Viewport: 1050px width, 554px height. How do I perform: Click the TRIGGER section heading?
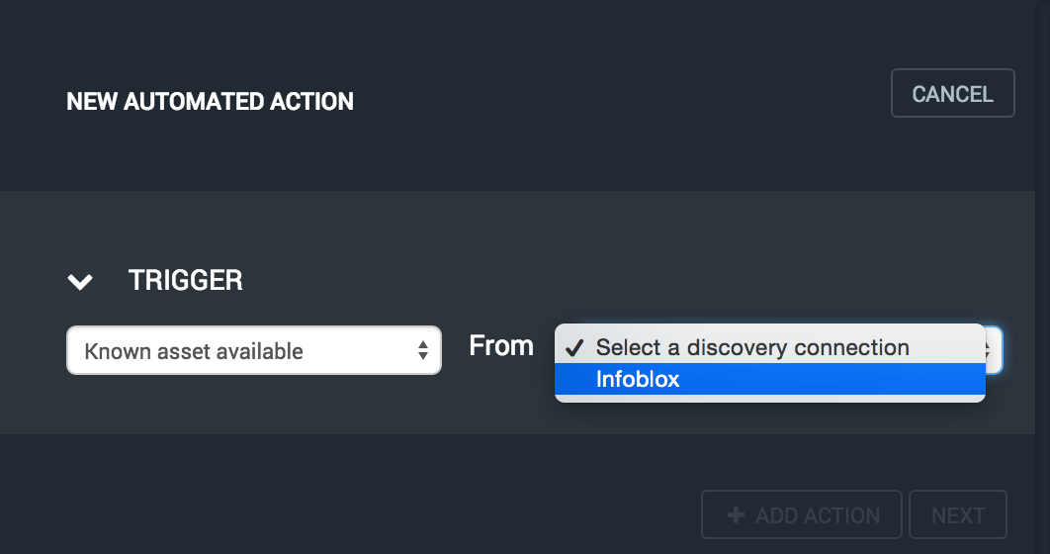click(186, 281)
